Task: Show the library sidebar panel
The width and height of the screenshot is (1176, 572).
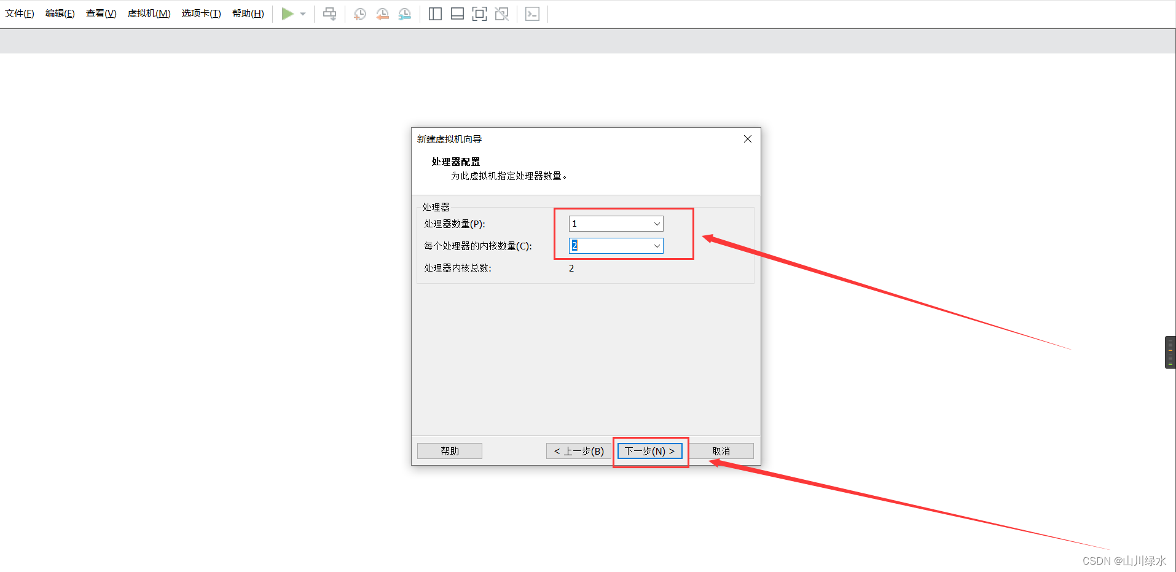Action: click(435, 14)
